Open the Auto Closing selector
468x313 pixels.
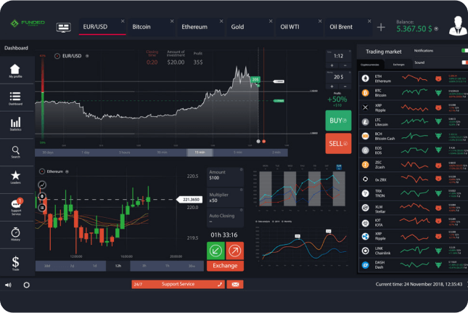pos(225,218)
